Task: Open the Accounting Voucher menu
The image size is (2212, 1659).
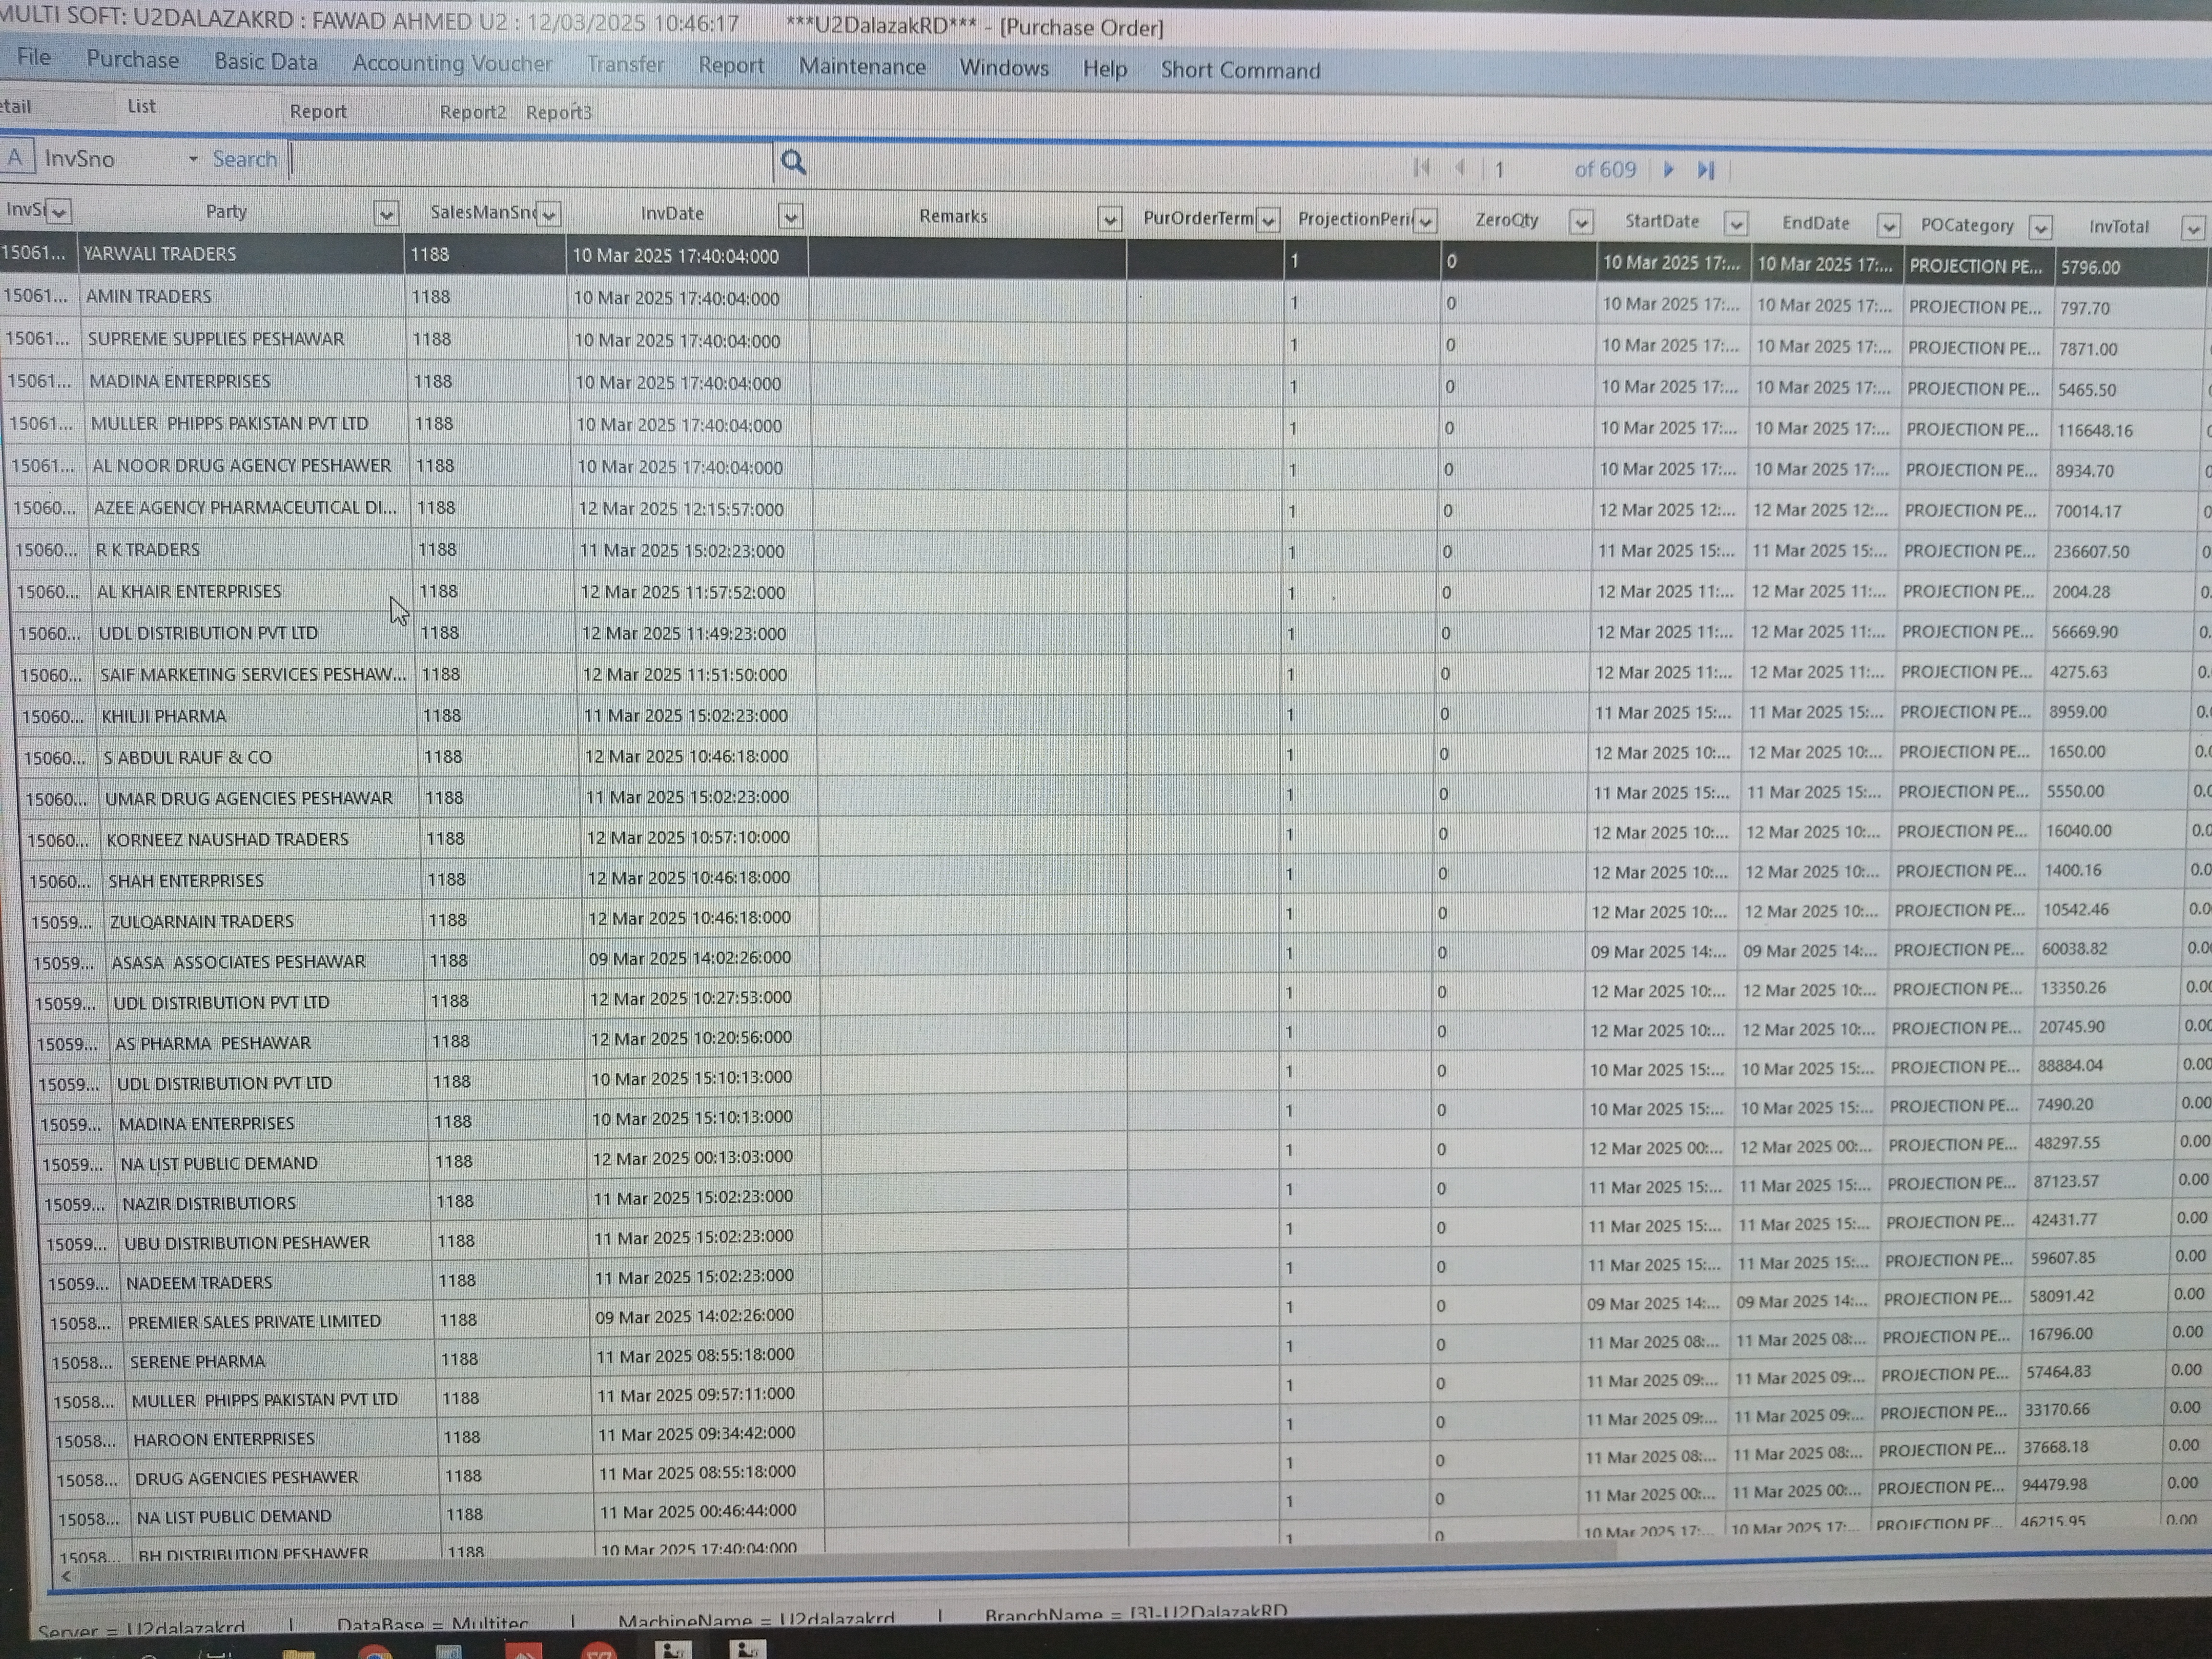Action: point(451,64)
